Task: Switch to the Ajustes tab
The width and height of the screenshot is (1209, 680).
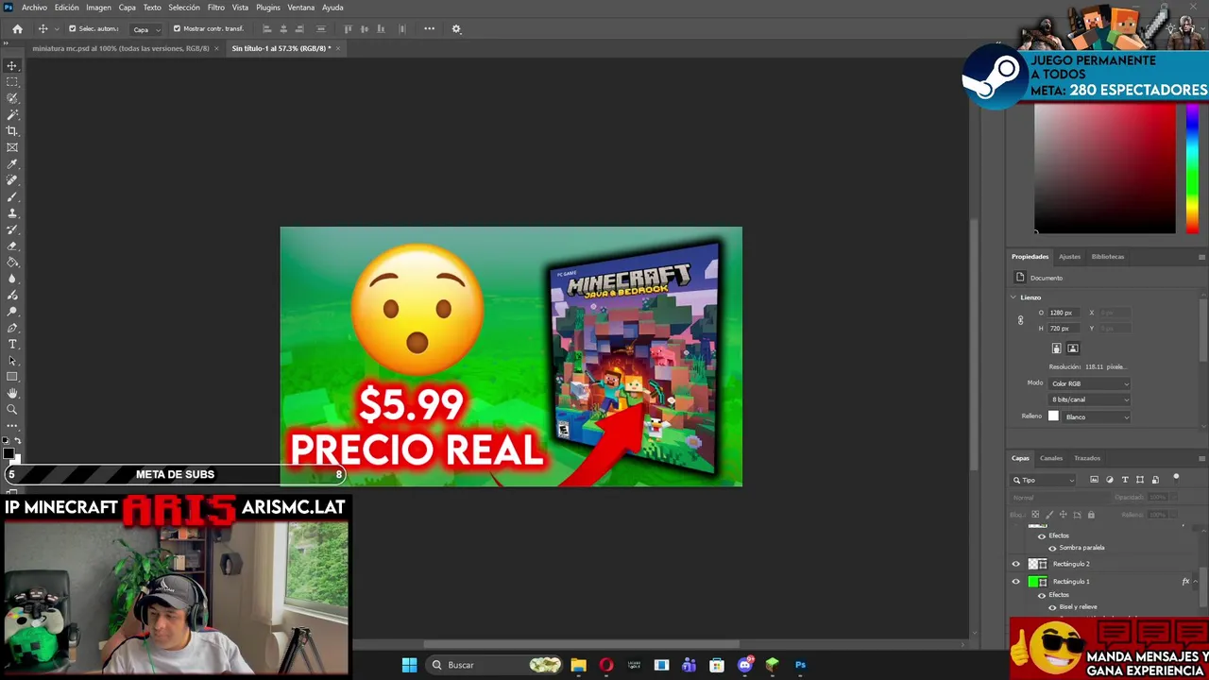Action: coord(1069,257)
